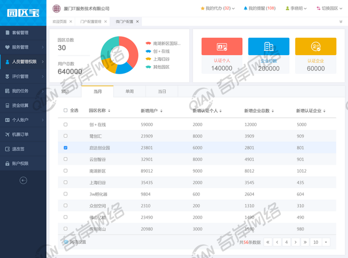The height and width of the screenshot is (258, 348).
Task: Switch to the 当日 tab
Action: coord(162,92)
